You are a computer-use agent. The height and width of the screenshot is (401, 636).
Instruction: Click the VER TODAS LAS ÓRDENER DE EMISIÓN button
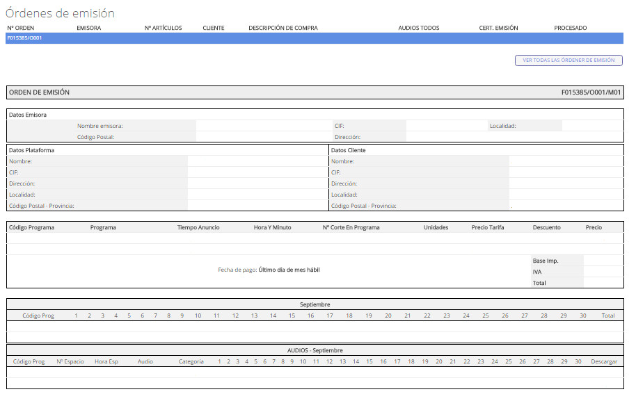569,60
